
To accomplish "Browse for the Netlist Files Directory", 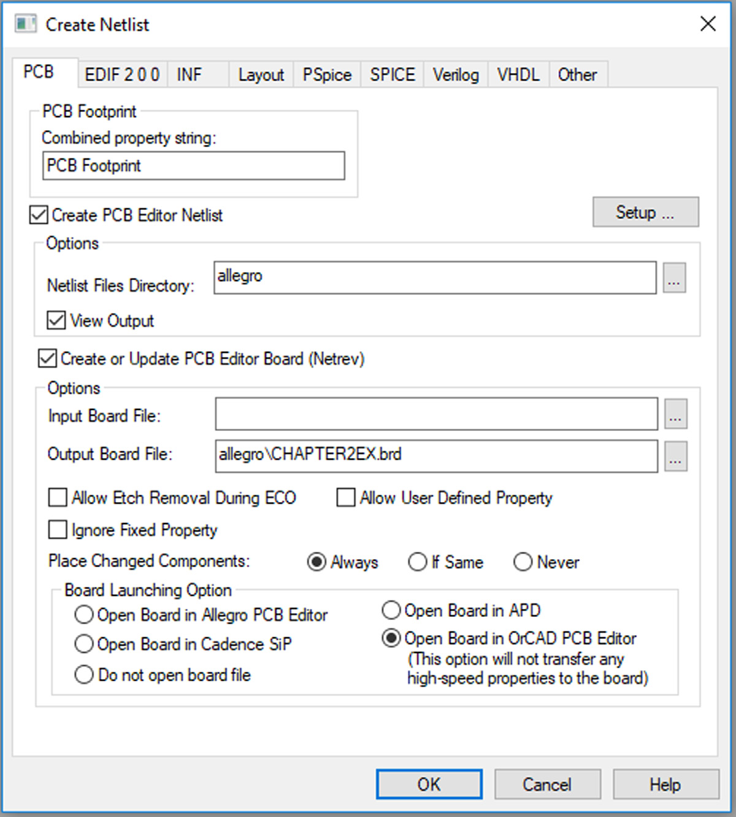I will pyautogui.click(x=674, y=279).
